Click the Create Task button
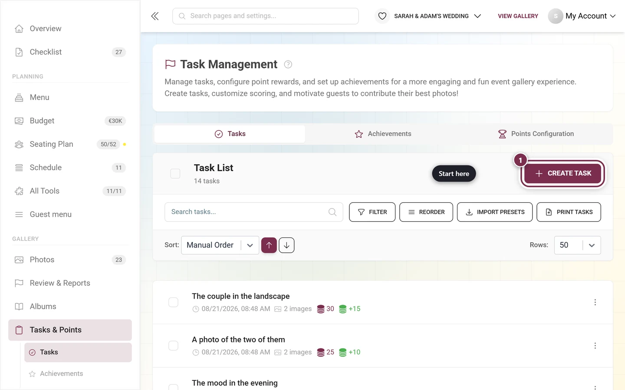 pyautogui.click(x=562, y=173)
